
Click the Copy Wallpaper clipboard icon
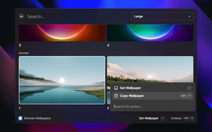tap(116, 96)
